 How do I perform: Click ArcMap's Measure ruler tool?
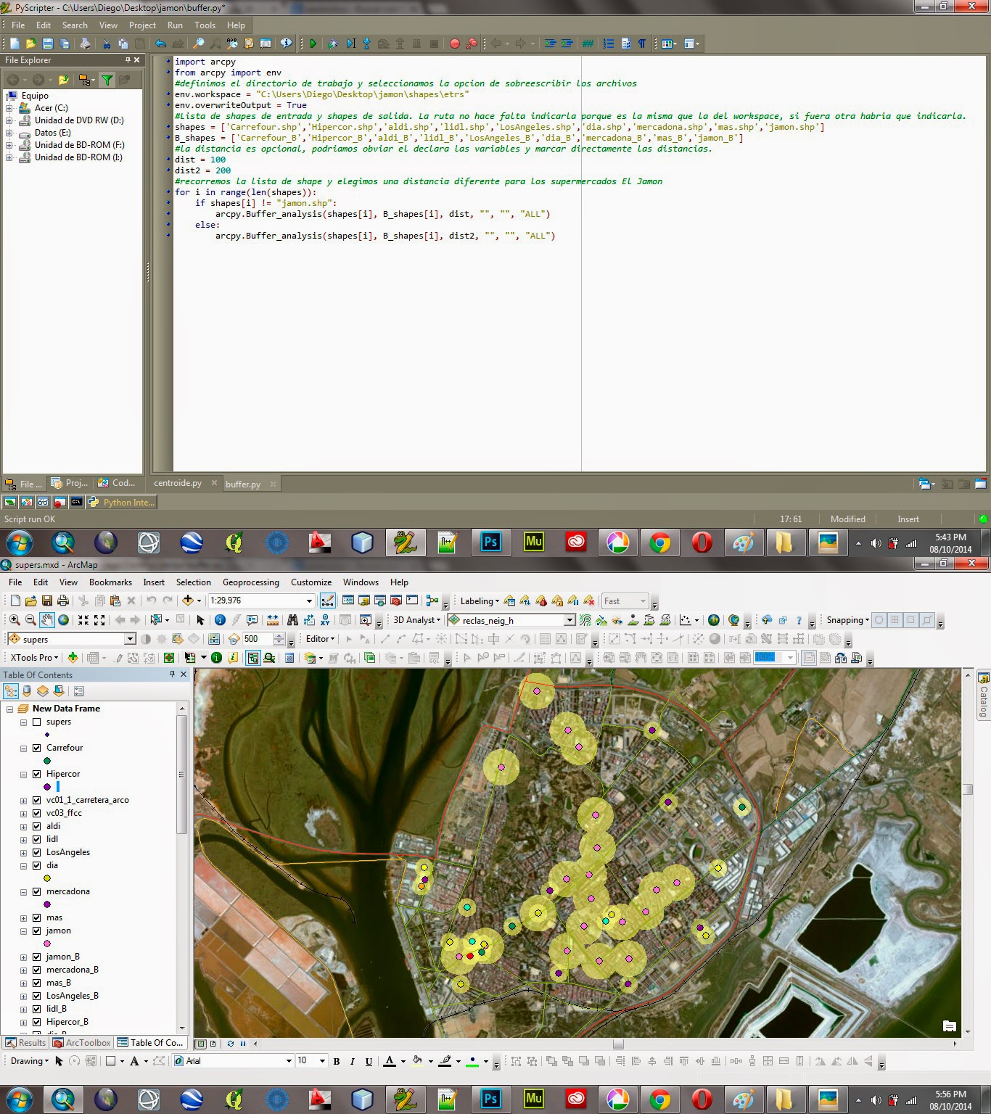tap(272, 620)
